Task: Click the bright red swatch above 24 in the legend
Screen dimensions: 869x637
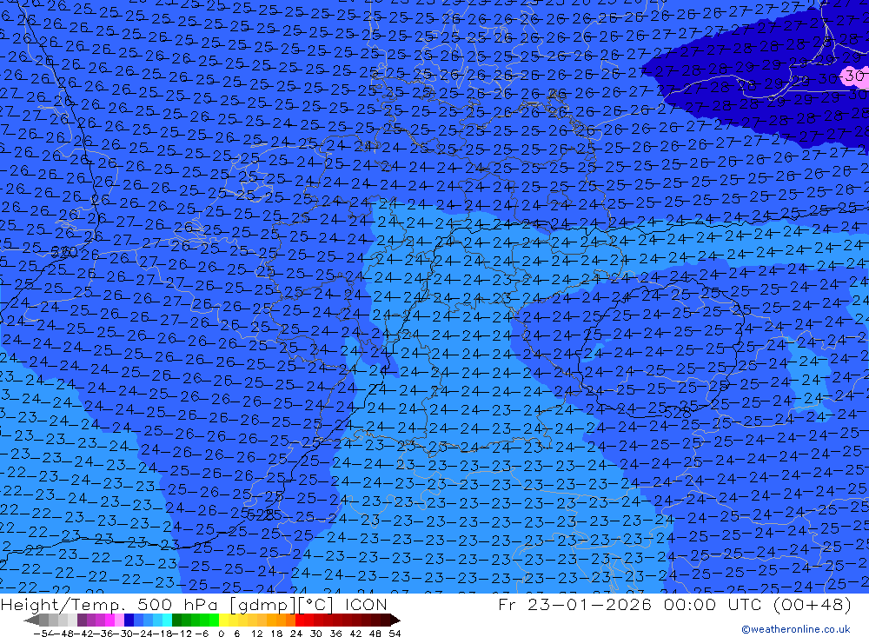Action: pos(300,620)
